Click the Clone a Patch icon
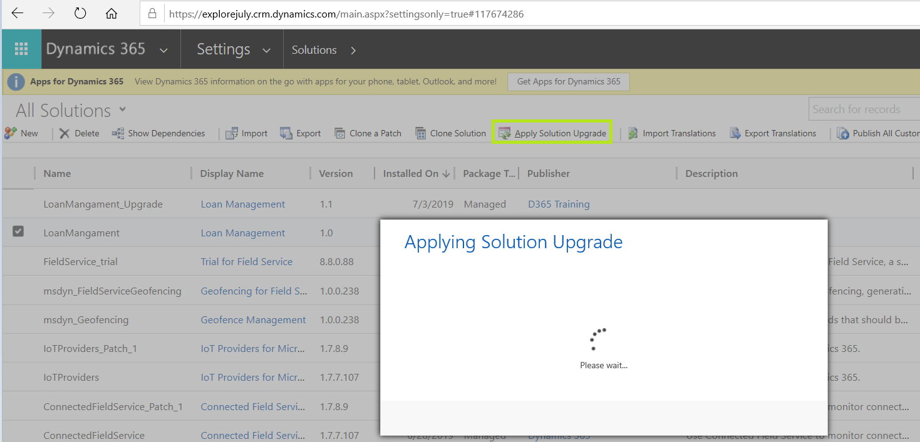Screen dimensions: 920x442 tap(340, 133)
